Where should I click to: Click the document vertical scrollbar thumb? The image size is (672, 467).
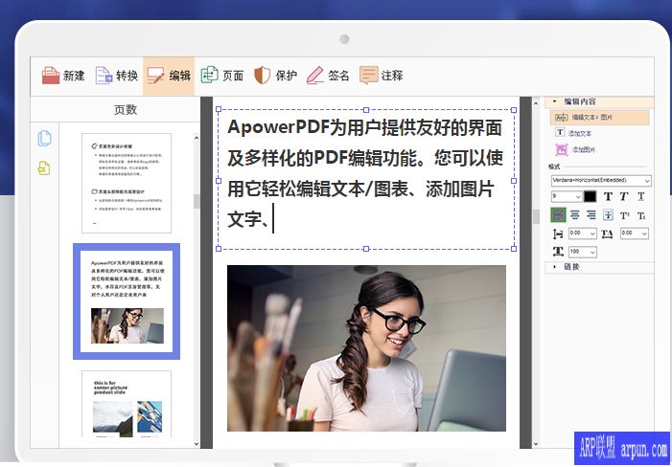click(536, 216)
